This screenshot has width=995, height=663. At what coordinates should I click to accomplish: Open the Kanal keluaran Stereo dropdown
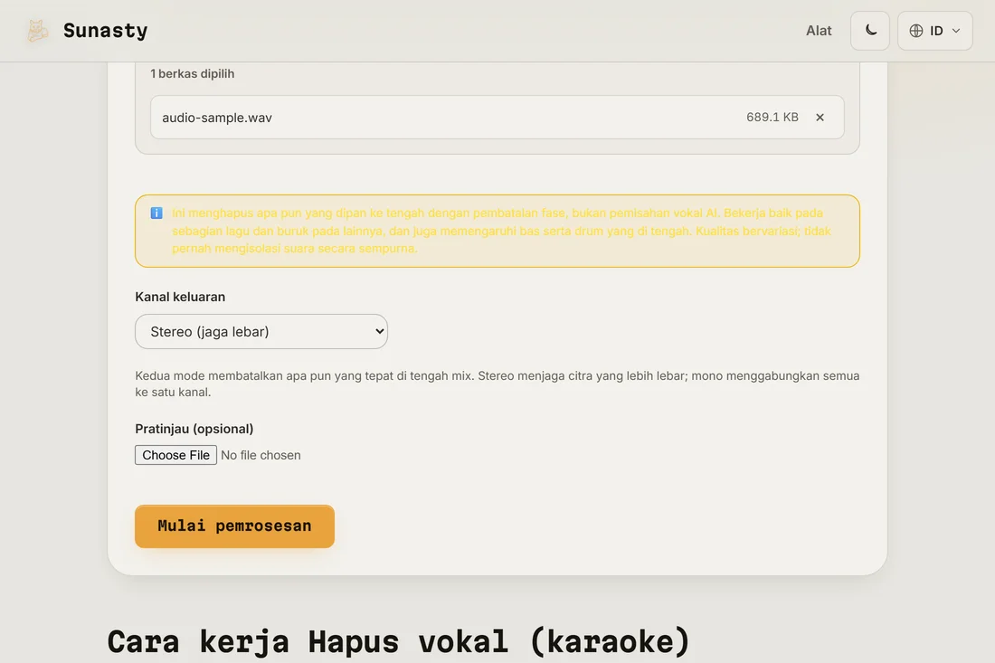261,331
